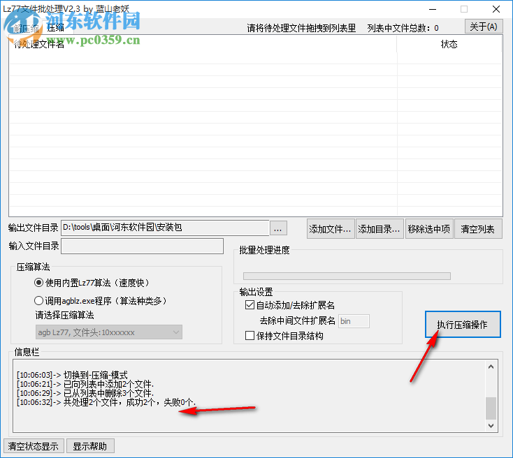This screenshot has width=513, height=458.
Task: Focus the bin extension field
Action: pyautogui.click(x=354, y=321)
